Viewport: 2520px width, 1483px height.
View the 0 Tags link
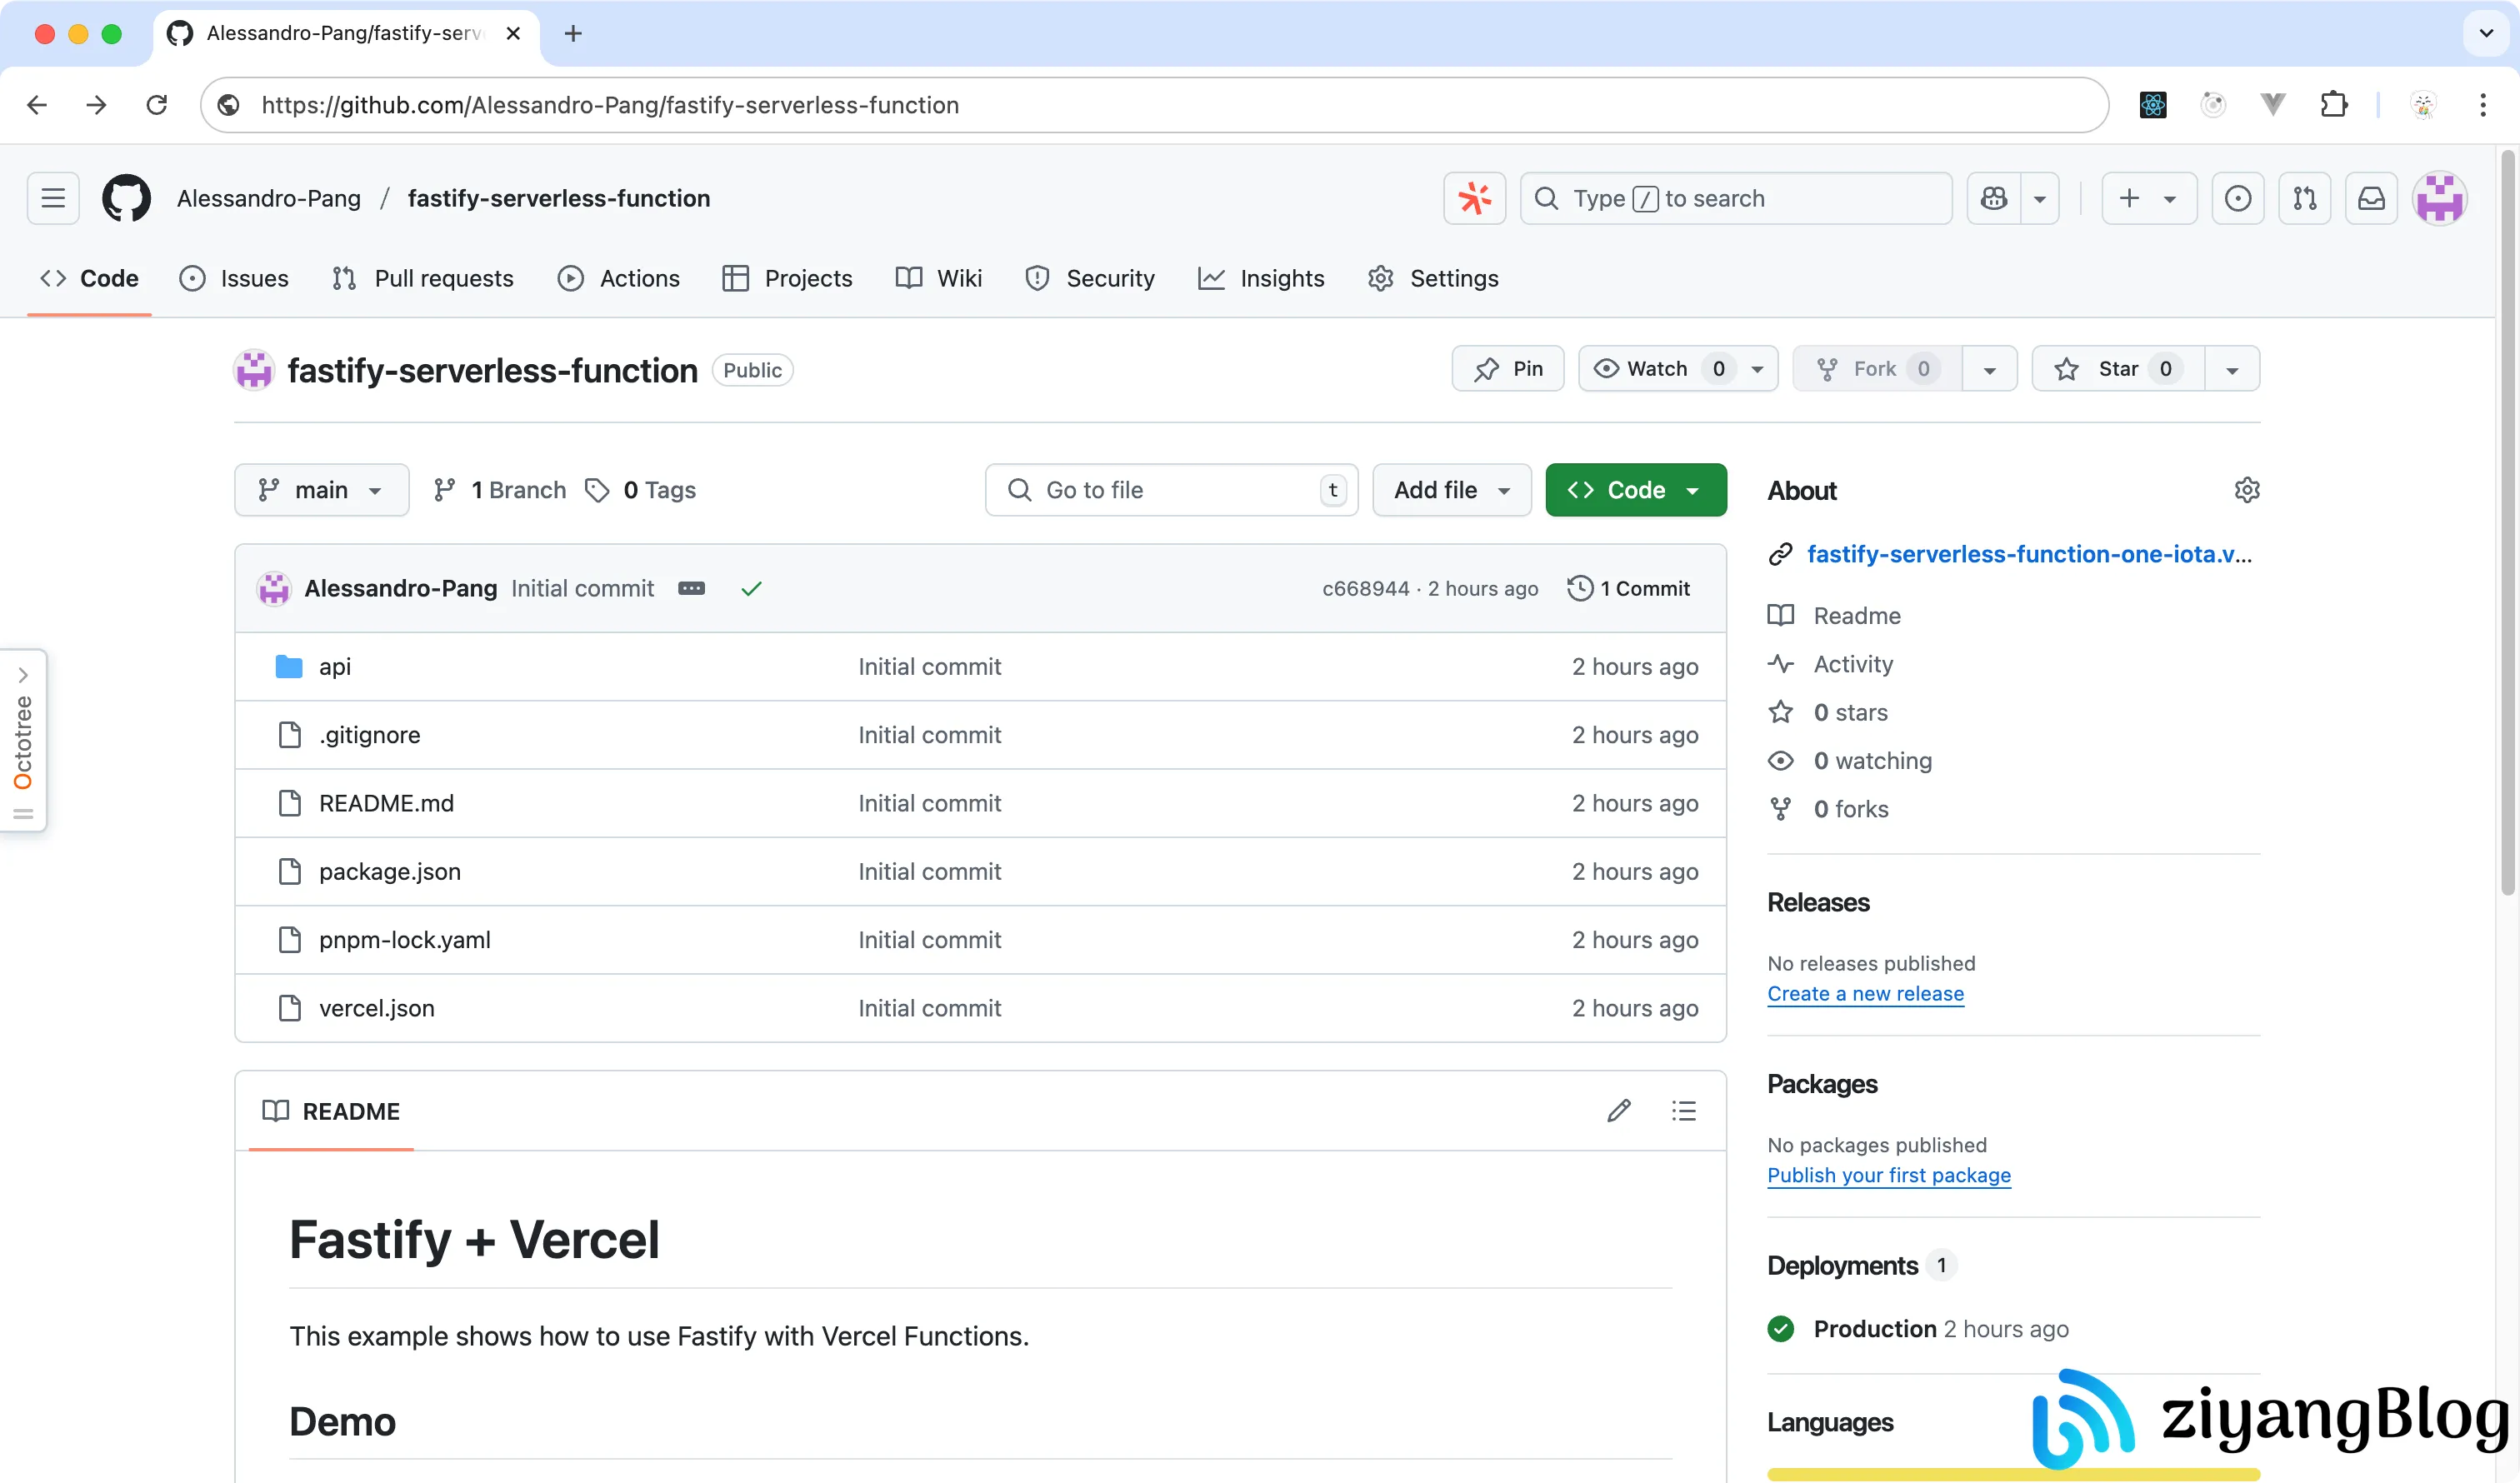(x=641, y=490)
